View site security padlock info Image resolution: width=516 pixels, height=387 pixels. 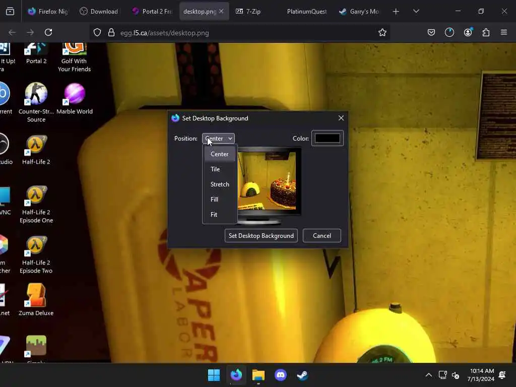pyautogui.click(x=111, y=33)
